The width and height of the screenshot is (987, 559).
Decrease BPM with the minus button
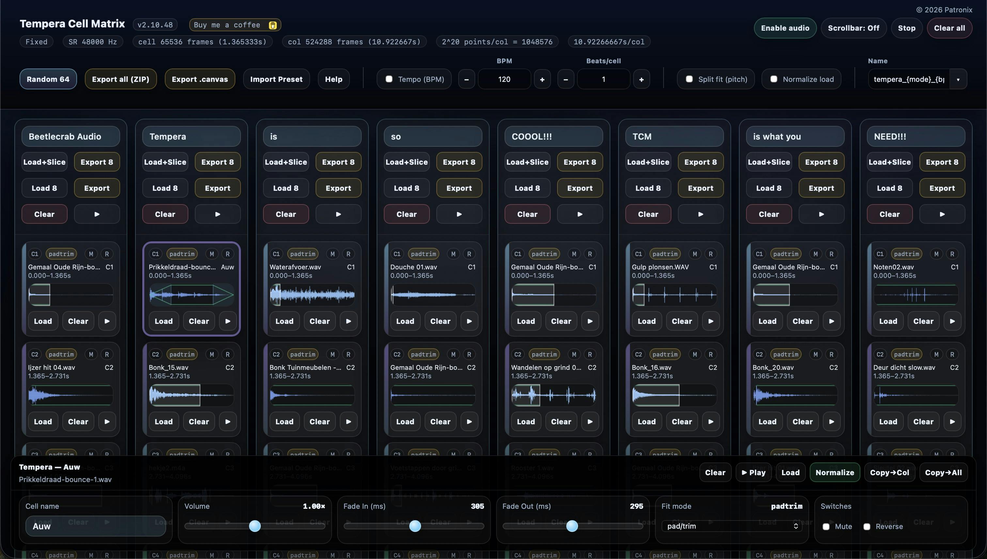466,80
